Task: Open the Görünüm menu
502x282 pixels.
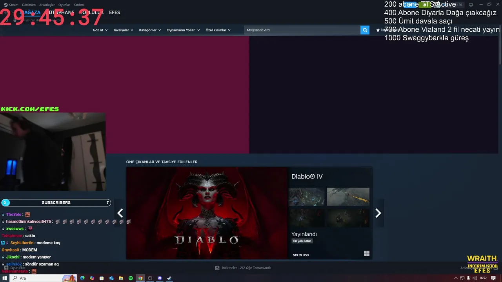Action: [x=29, y=5]
